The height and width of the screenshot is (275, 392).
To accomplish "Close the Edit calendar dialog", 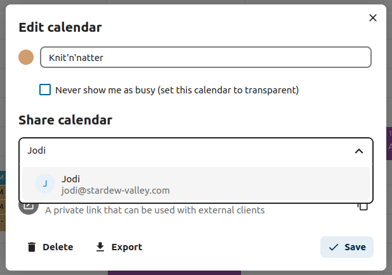I will [373, 18].
